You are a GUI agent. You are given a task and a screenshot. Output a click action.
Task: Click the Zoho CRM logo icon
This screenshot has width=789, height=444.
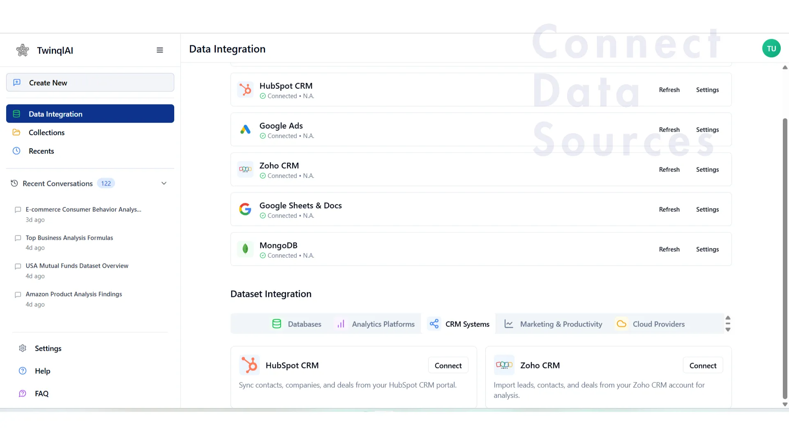click(245, 169)
